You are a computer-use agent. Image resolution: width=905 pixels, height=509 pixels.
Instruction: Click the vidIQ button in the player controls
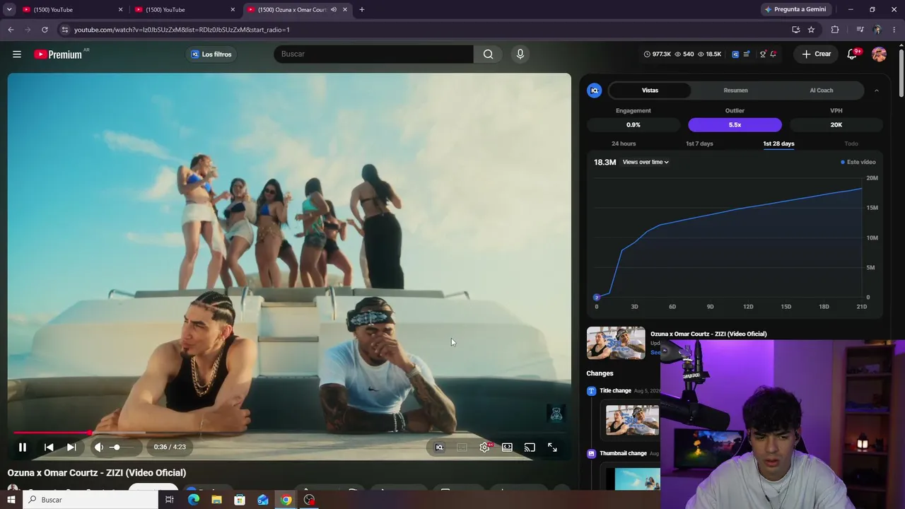coord(439,447)
